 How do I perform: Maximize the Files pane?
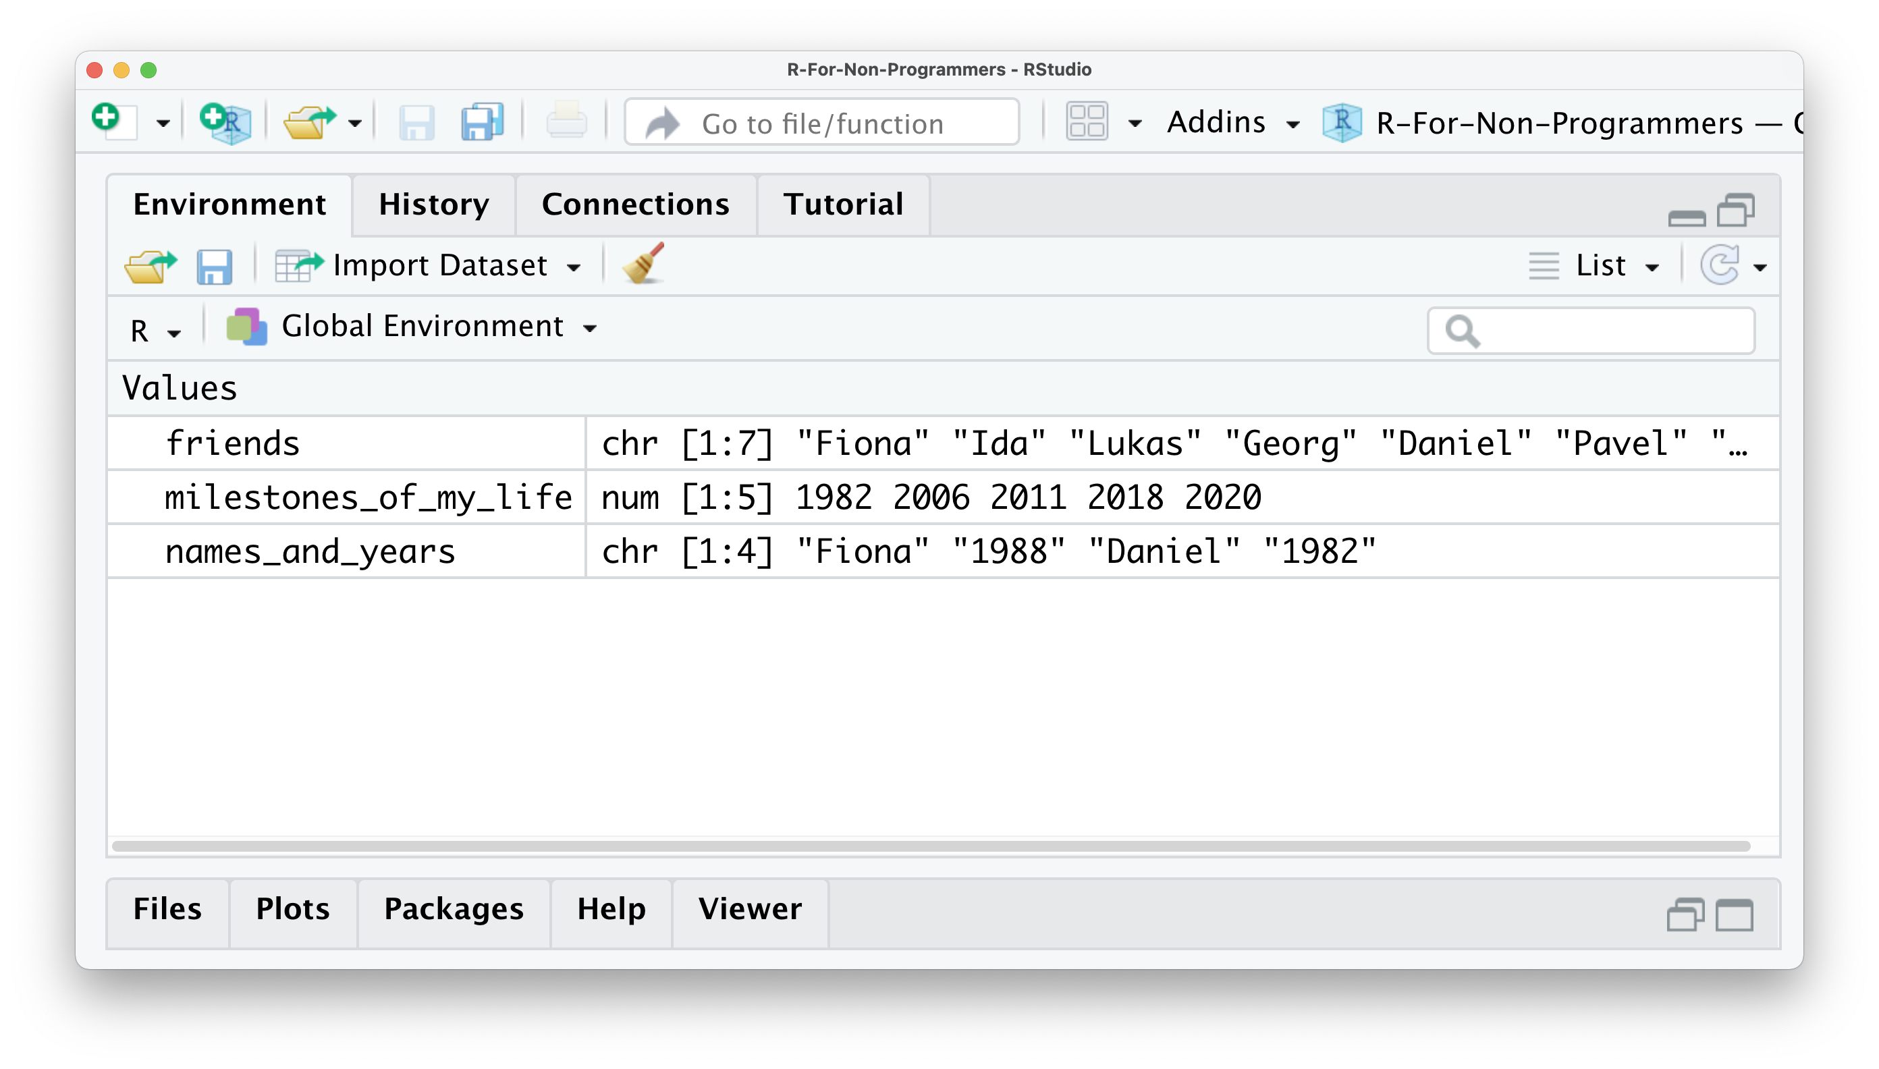[1735, 915]
